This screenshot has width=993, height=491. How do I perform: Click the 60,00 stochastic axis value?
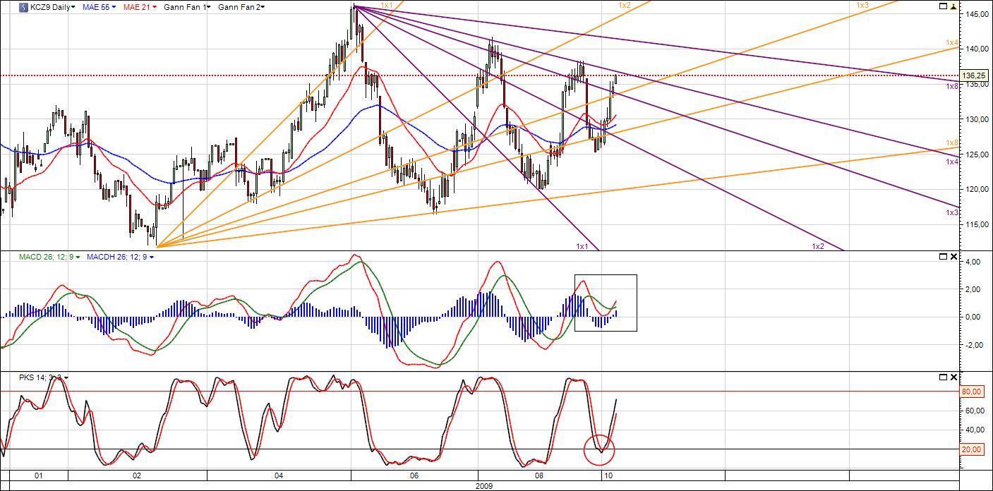(x=973, y=411)
